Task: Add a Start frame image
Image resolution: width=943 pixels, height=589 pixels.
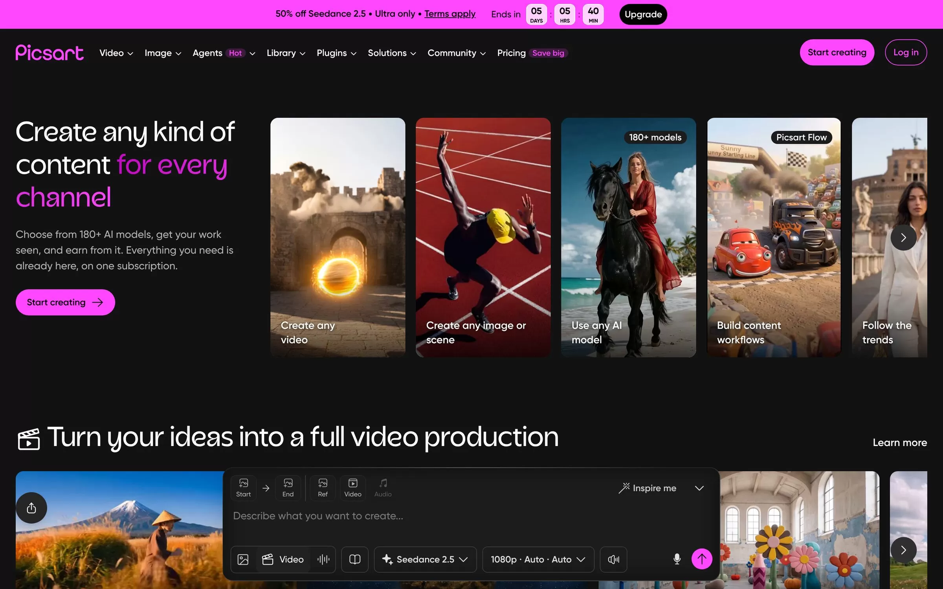Action: pos(243,488)
